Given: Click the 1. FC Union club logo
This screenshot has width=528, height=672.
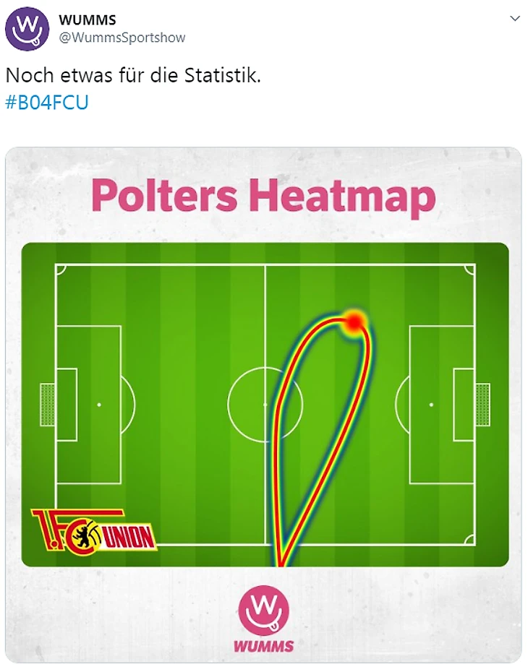Looking at the screenshot, I should [x=93, y=531].
